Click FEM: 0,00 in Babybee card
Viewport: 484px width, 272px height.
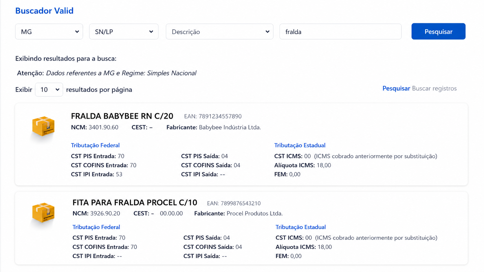pyautogui.click(x=287, y=175)
